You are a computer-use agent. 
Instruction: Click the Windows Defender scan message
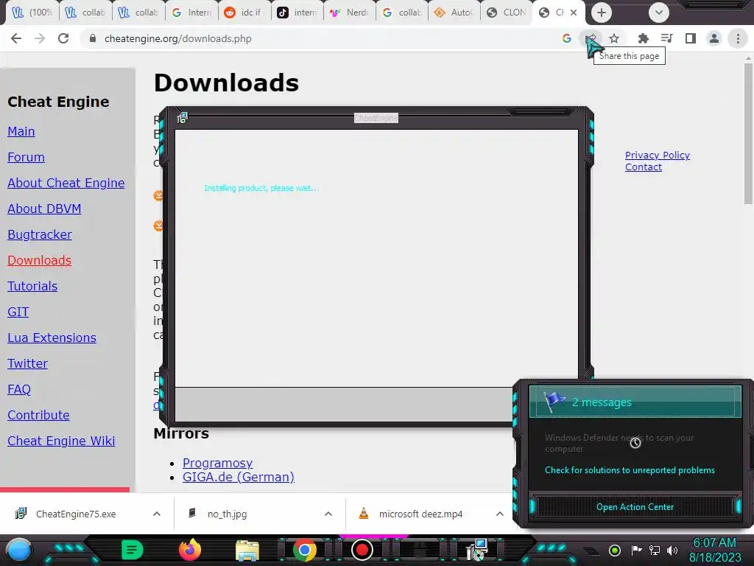619,443
